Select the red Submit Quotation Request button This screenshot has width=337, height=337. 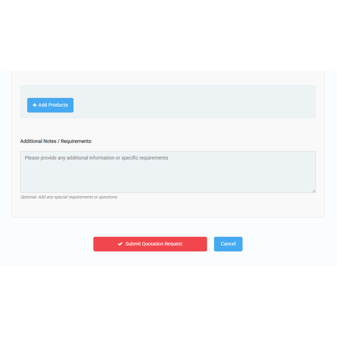(150, 244)
